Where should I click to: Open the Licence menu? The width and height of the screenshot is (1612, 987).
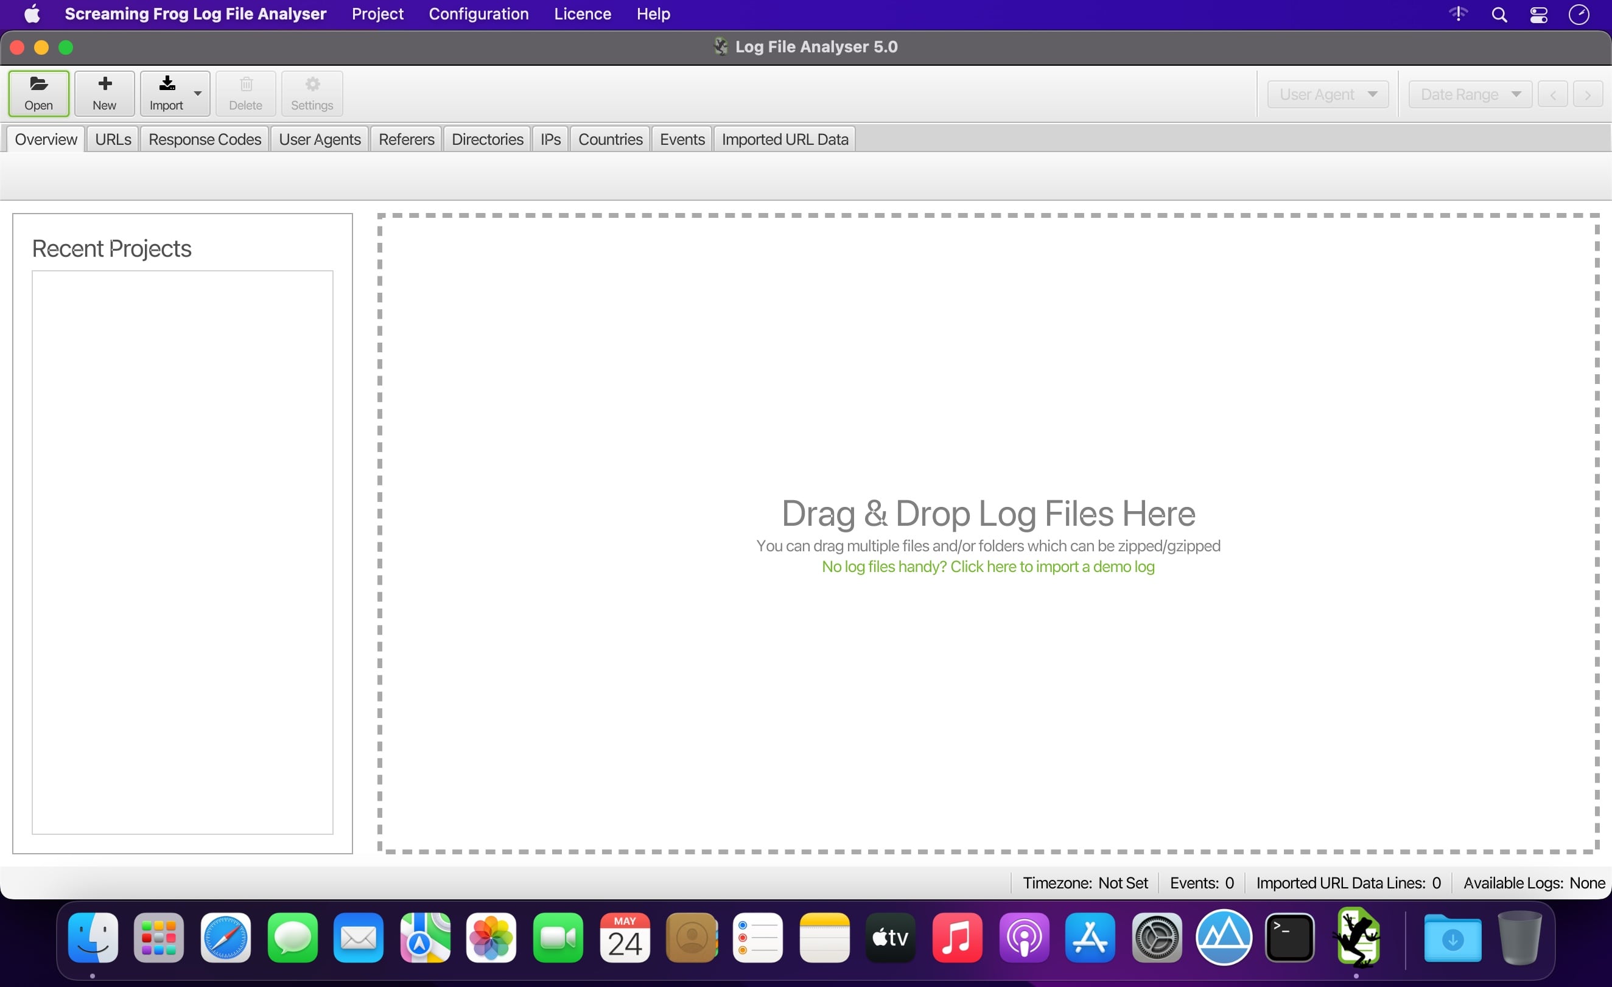coord(582,14)
